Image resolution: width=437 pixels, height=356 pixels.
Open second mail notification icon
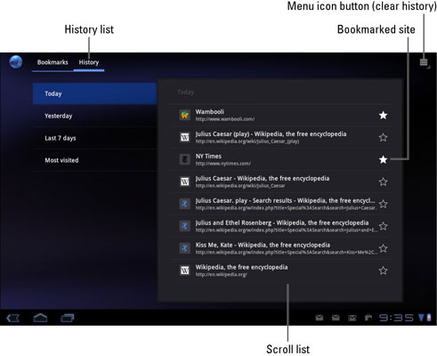(x=336, y=318)
